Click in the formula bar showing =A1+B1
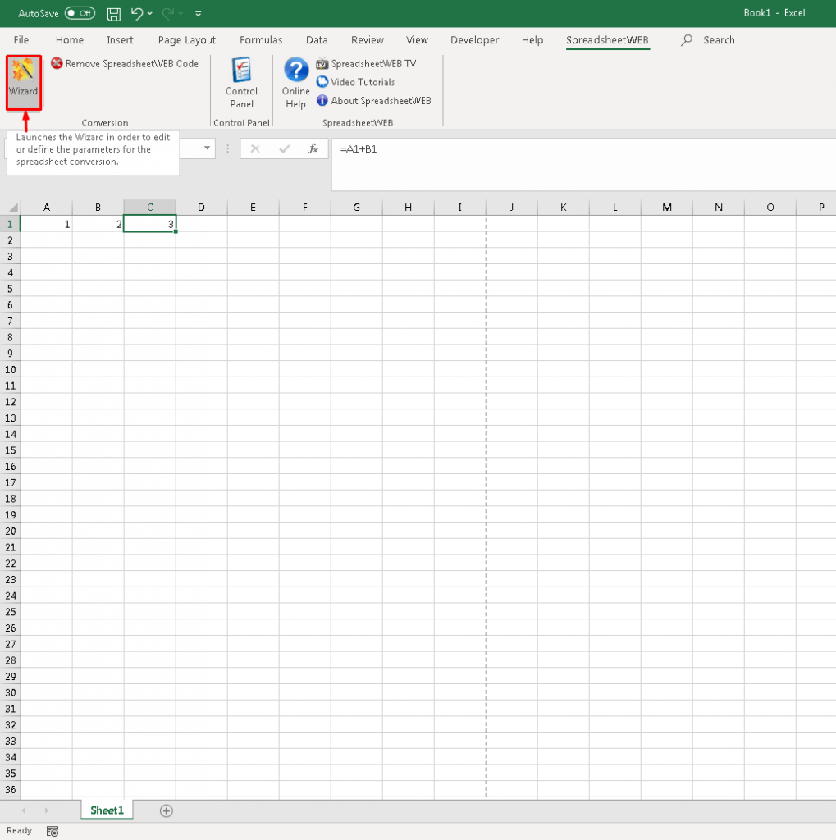This screenshot has width=836, height=840. coord(583,164)
